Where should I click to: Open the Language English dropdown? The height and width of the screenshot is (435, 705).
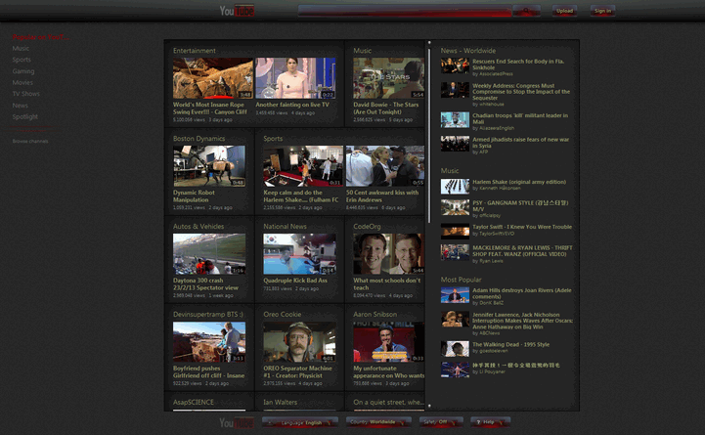(x=300, y=422)
